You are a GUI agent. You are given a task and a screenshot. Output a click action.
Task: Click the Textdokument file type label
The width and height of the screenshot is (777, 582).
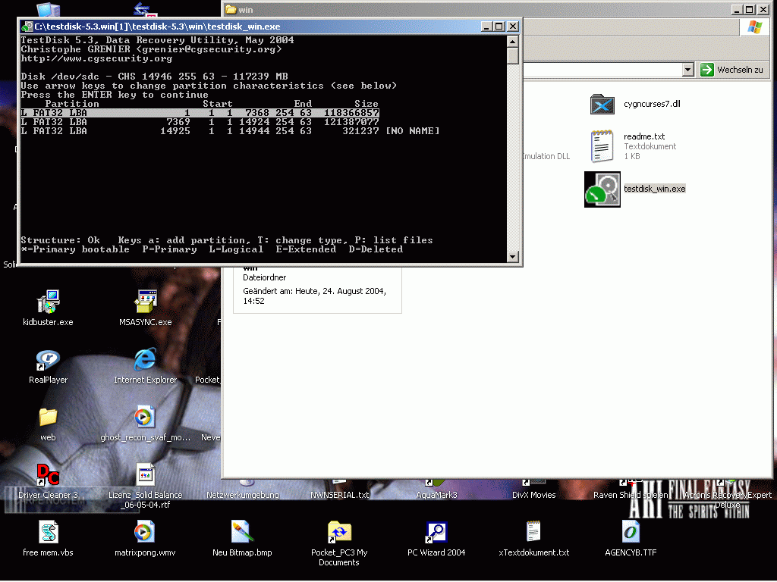pyautogui.click(x=650, y=146)
